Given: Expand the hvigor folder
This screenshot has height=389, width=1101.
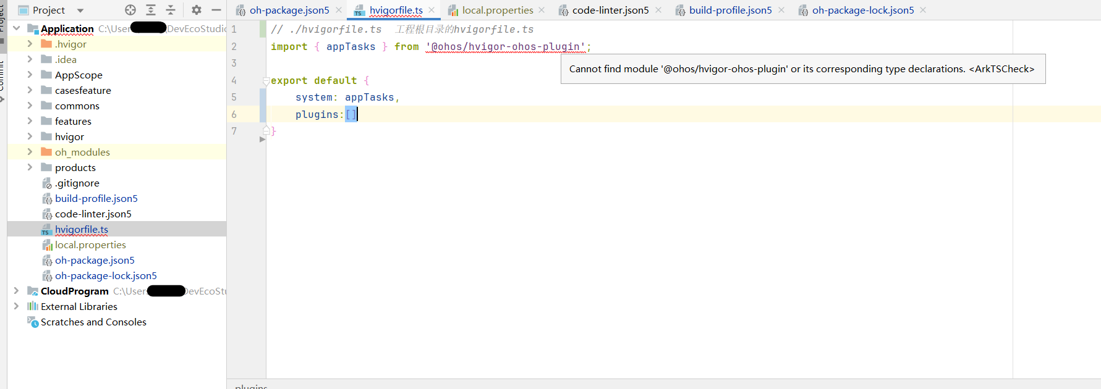Looking at the screenshot, I should [x=30, y=136].
